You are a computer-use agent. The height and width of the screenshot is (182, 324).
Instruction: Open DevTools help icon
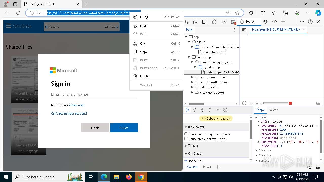click(310, 22)
